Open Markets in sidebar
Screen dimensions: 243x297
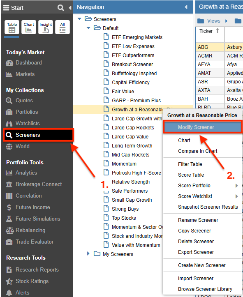point(20,74)
